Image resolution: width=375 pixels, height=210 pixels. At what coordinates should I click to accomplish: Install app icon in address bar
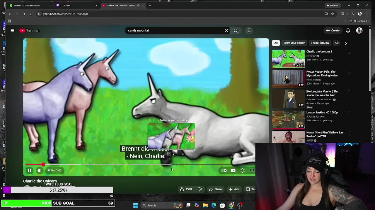pos(326,14)
